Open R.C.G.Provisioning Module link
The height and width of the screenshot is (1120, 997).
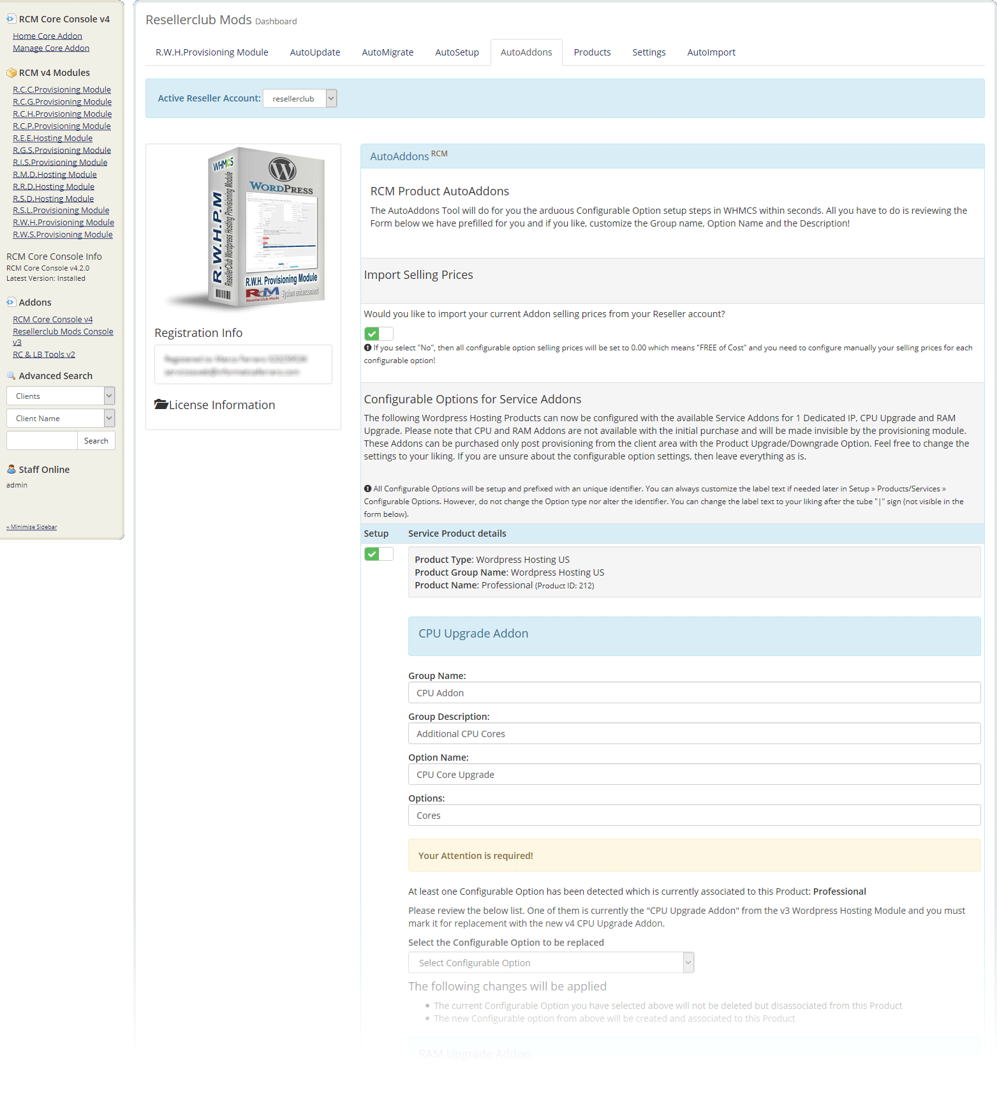point(62,102)
